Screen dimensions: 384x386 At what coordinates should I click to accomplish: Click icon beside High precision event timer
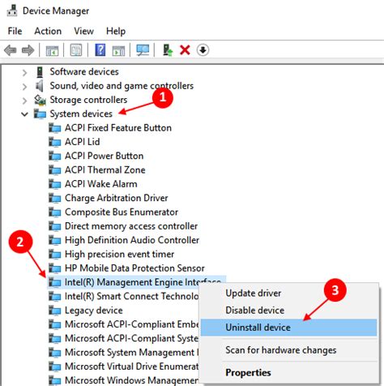[x=55, y=255]
